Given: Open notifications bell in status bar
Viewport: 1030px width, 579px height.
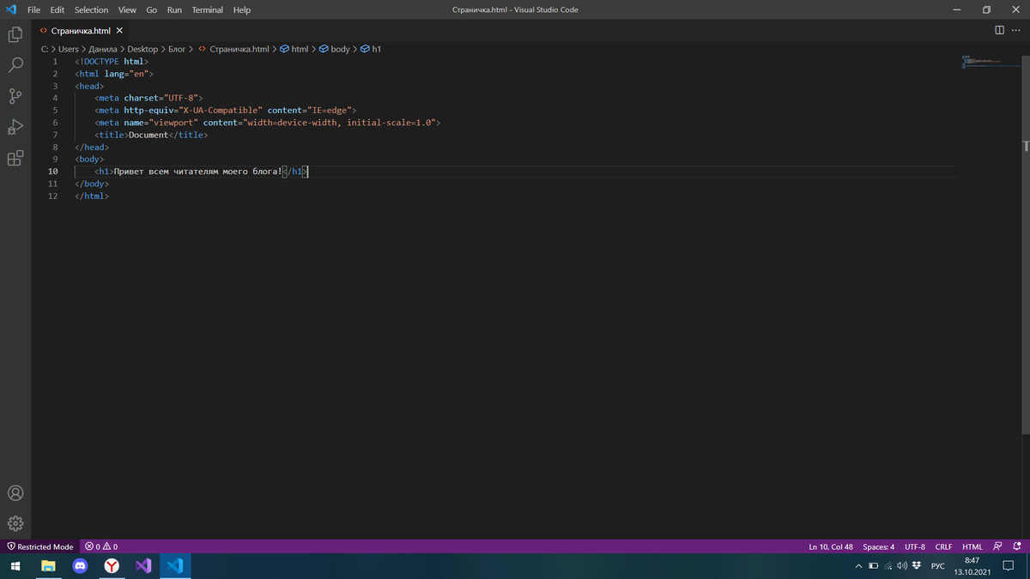Looking at the screenshot, I should (x=1017, y=546).
